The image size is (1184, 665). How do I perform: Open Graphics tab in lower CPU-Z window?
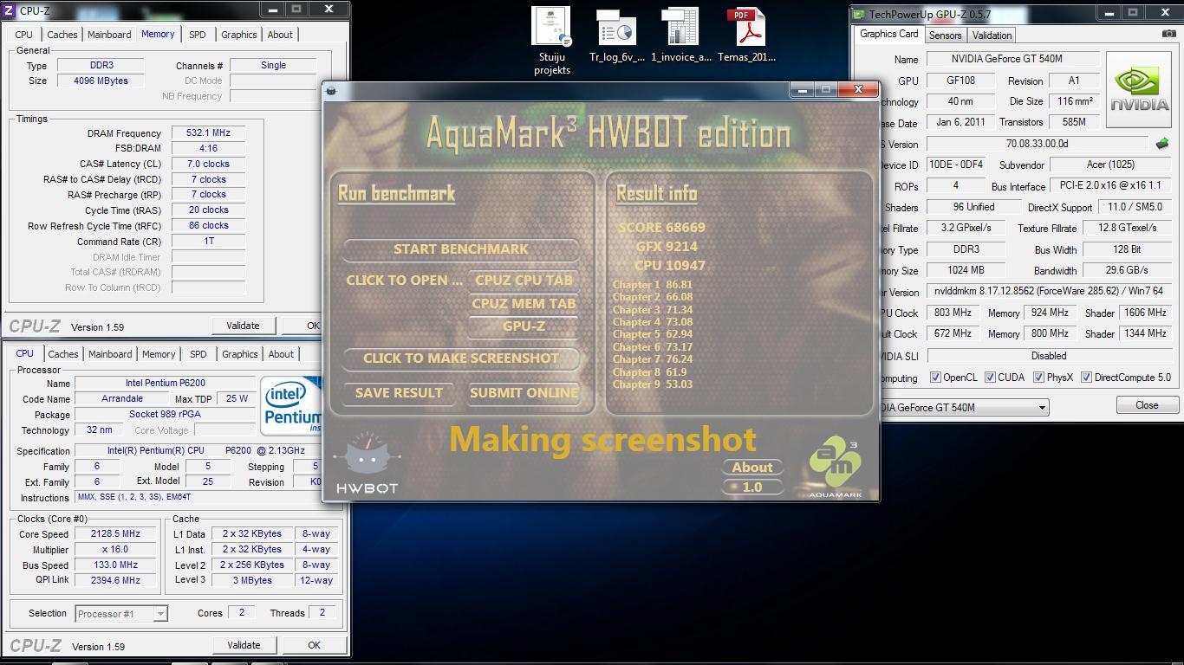point(239,354)
